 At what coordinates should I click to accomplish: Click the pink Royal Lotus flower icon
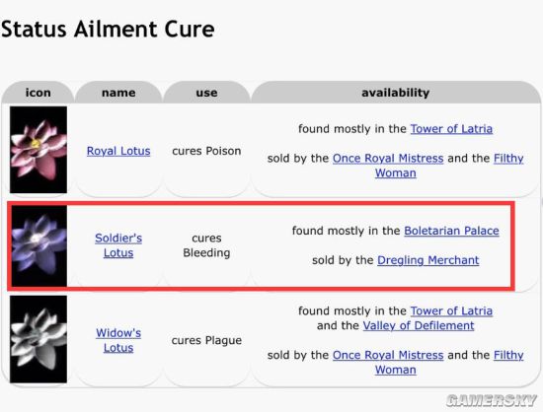coord(39,150)
